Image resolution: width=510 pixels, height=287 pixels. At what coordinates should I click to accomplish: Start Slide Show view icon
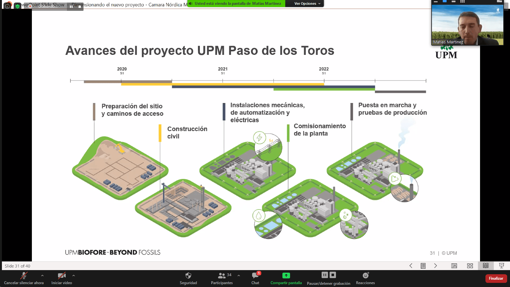[501, 266]
